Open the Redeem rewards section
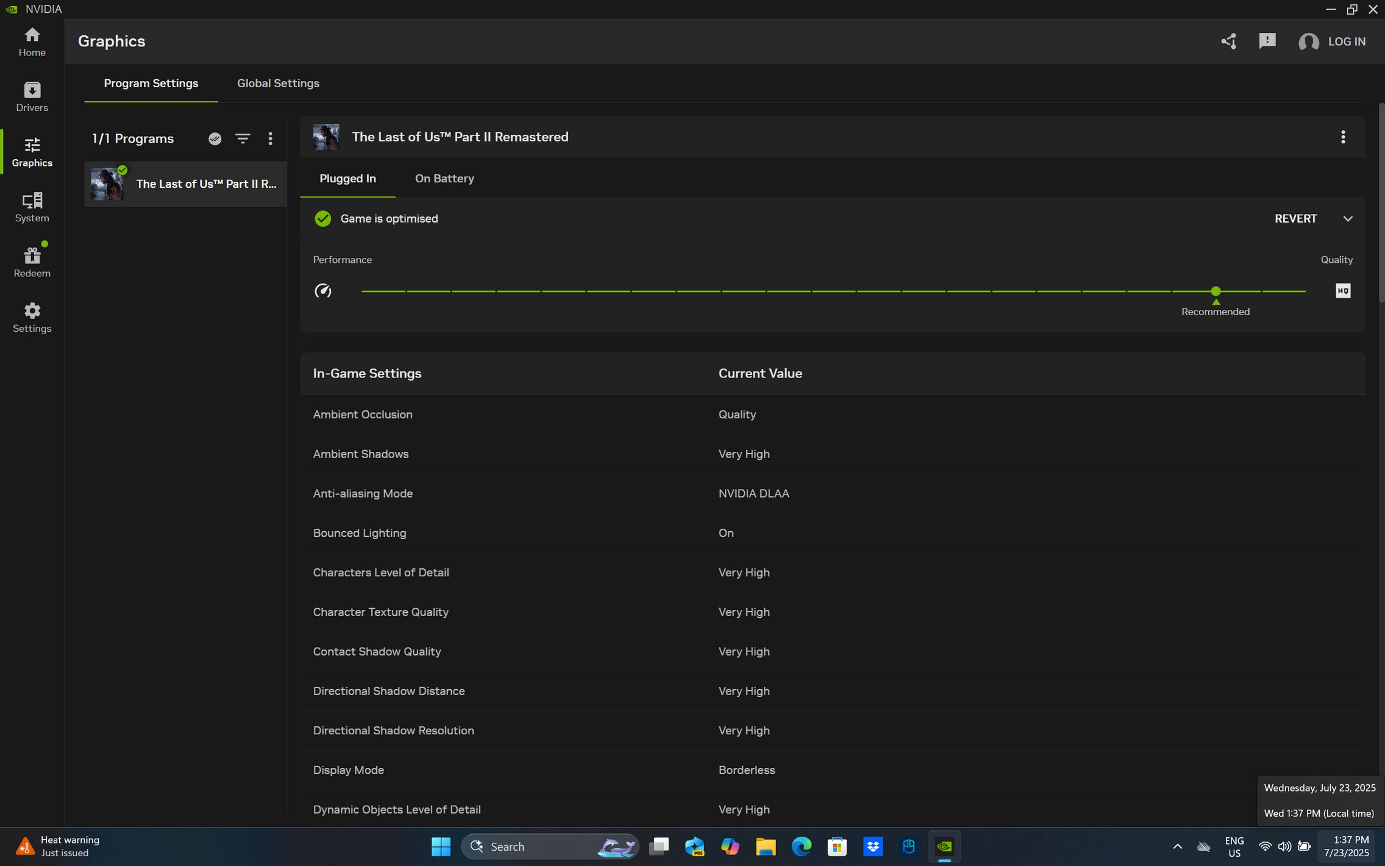Image resolution: width=1385 pixels, height=866 pixels. (x=32, y=263)
